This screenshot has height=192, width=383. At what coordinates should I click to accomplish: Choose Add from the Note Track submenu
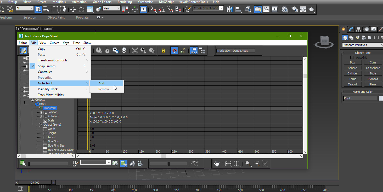pyautogui.click(x=101, y=83)
